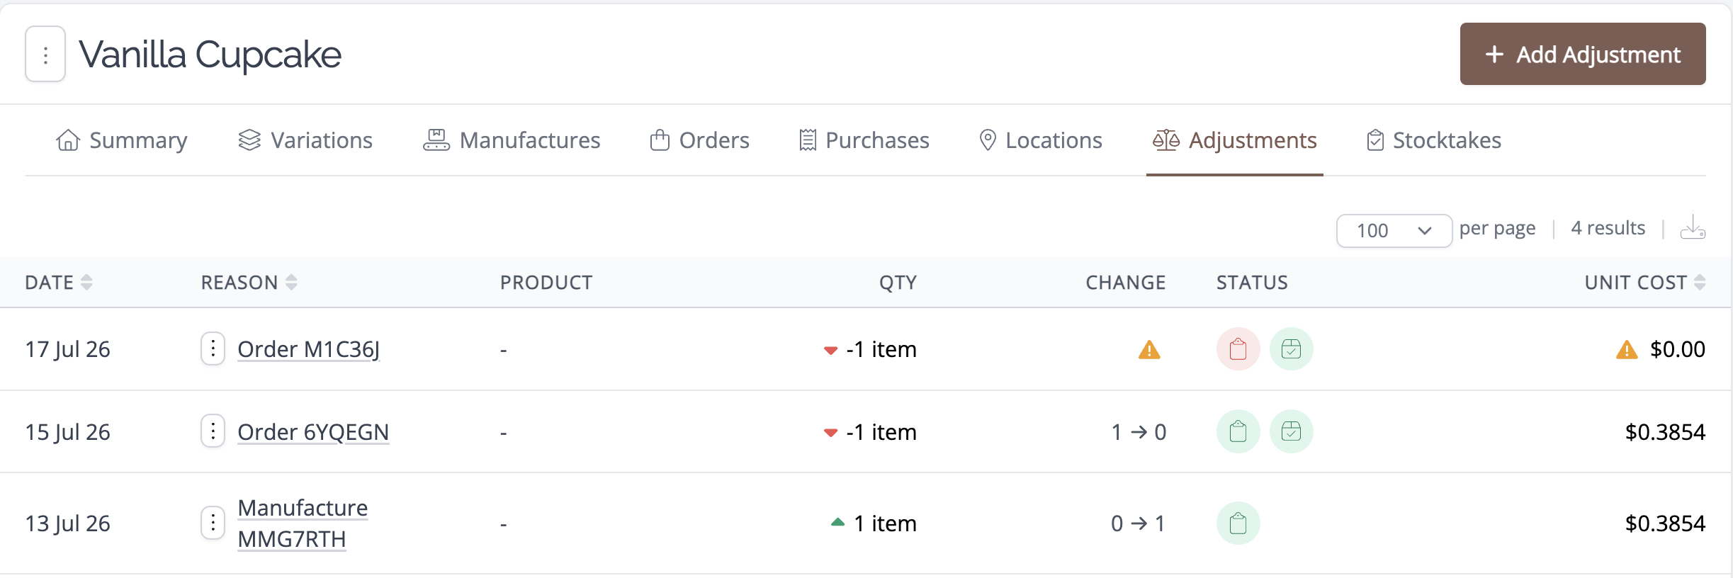Click green bag status icon for Manufacture MMG7RTH

click(x=1238, y=523)
